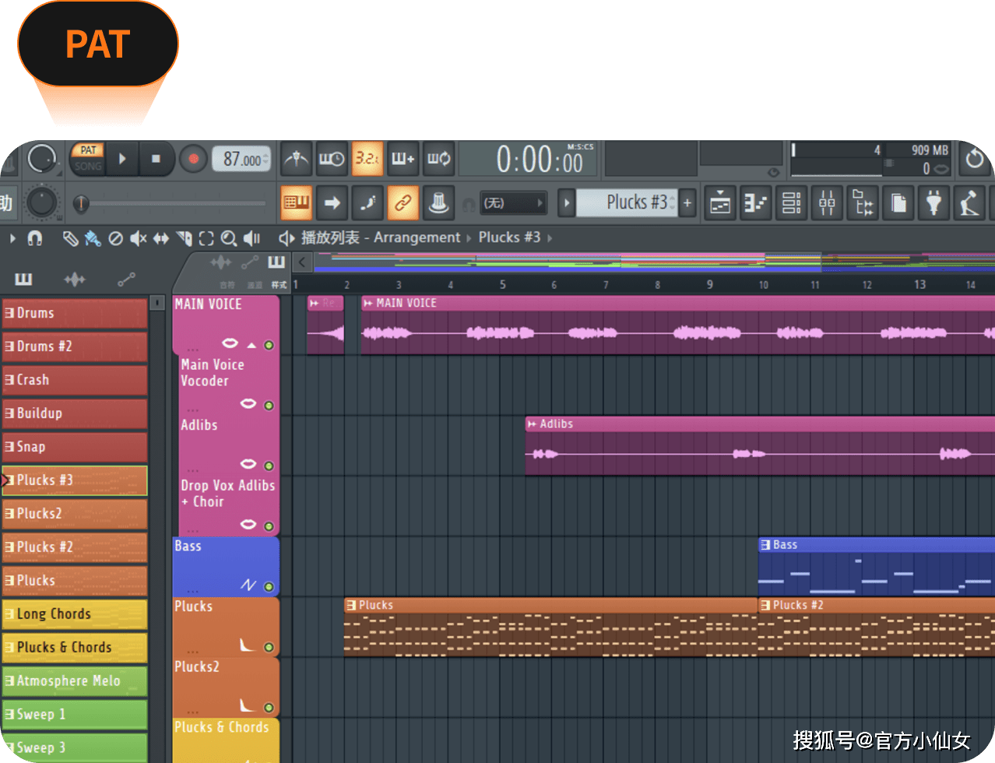Mute the Plucks2 track
The width and height of the screenshot is (995, 763).
pos(269,708)
